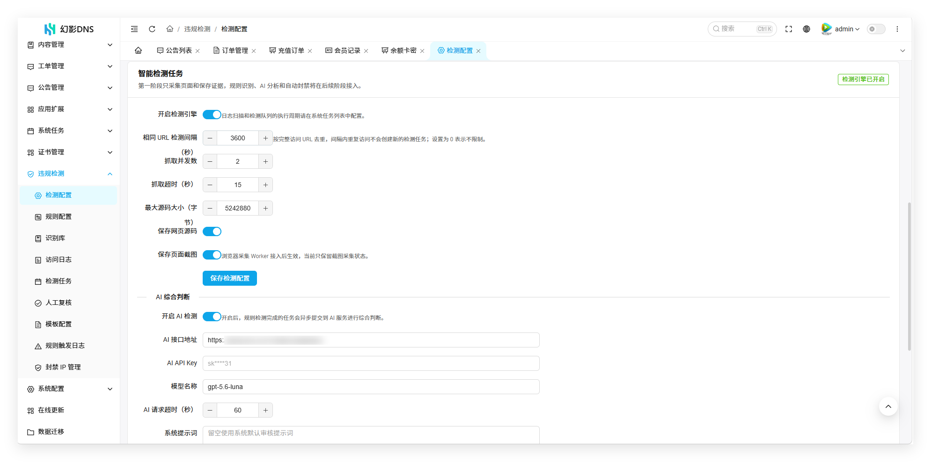This screenshot has height=462, width=931.
Task: Collapse the 违规检测 sidebar menu
Action: (70, 174)
